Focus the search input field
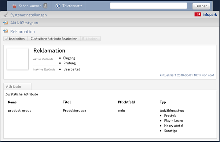The width and height of the screenshot is (220, 142). (x=148, y=6)
